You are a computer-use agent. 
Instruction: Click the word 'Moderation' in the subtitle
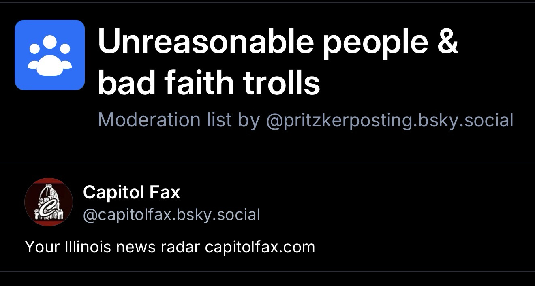click(x=149, y=120)
